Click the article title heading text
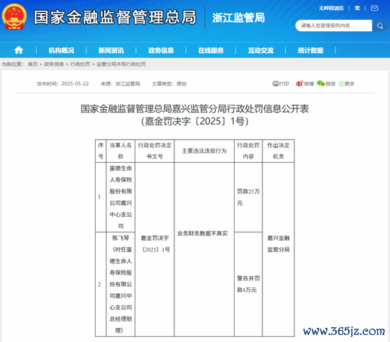390x342 pixels. pos(195,115)
